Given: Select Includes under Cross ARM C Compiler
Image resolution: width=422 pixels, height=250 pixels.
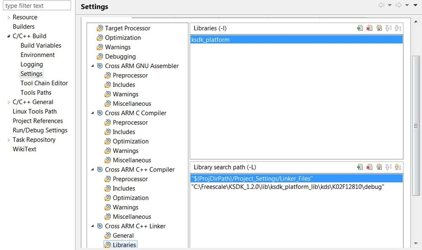Looking at the screenshot, I should [x=124, y=132].
